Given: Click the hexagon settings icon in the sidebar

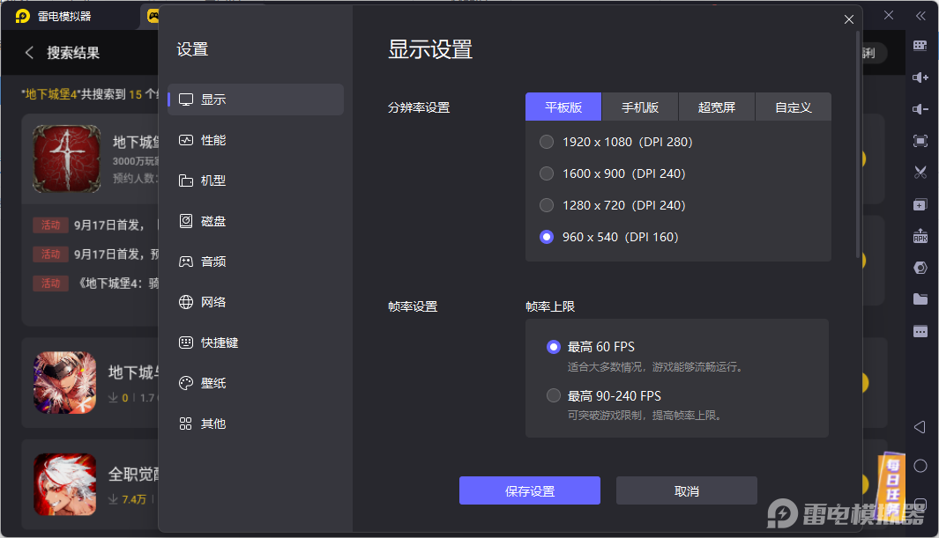Looking at the screenshot, I should (920, 267).
